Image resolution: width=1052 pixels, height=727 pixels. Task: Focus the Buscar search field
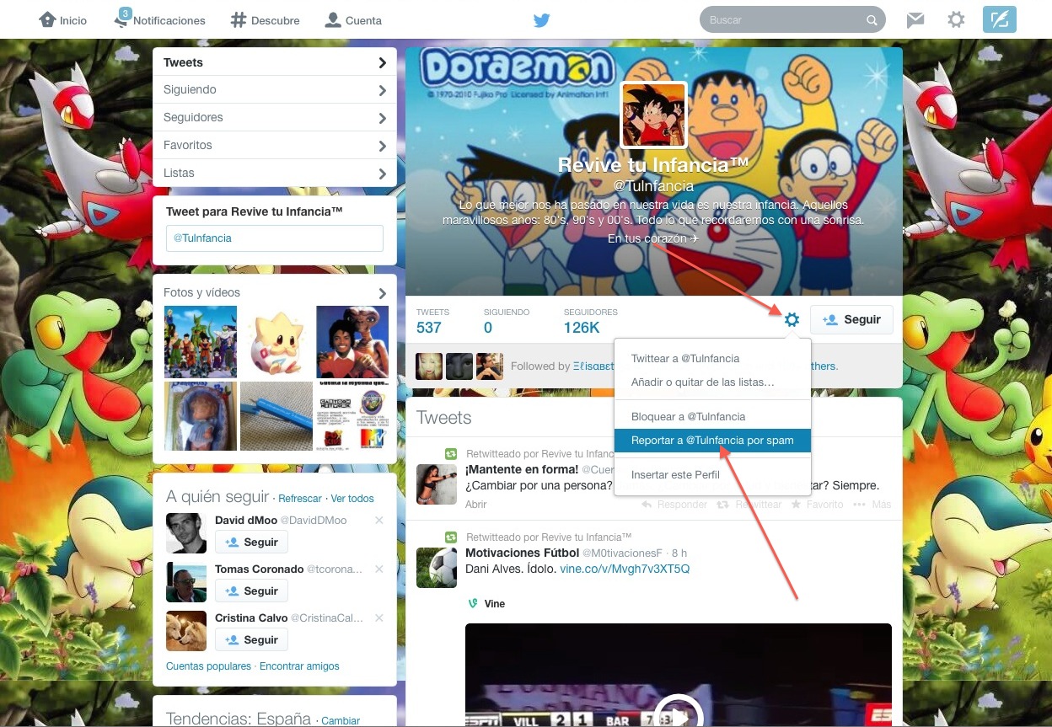click(x=792, y=20)
